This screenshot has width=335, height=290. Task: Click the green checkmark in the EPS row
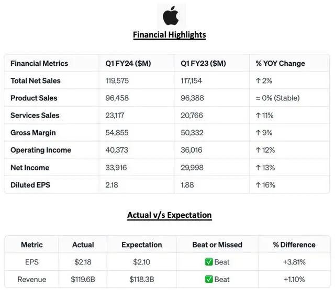[x=208, y=262]
